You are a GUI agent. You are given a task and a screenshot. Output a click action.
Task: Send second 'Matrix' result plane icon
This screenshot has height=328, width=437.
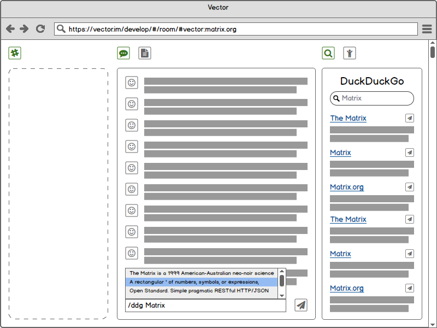pyautogui.click(x=409, y=254)
